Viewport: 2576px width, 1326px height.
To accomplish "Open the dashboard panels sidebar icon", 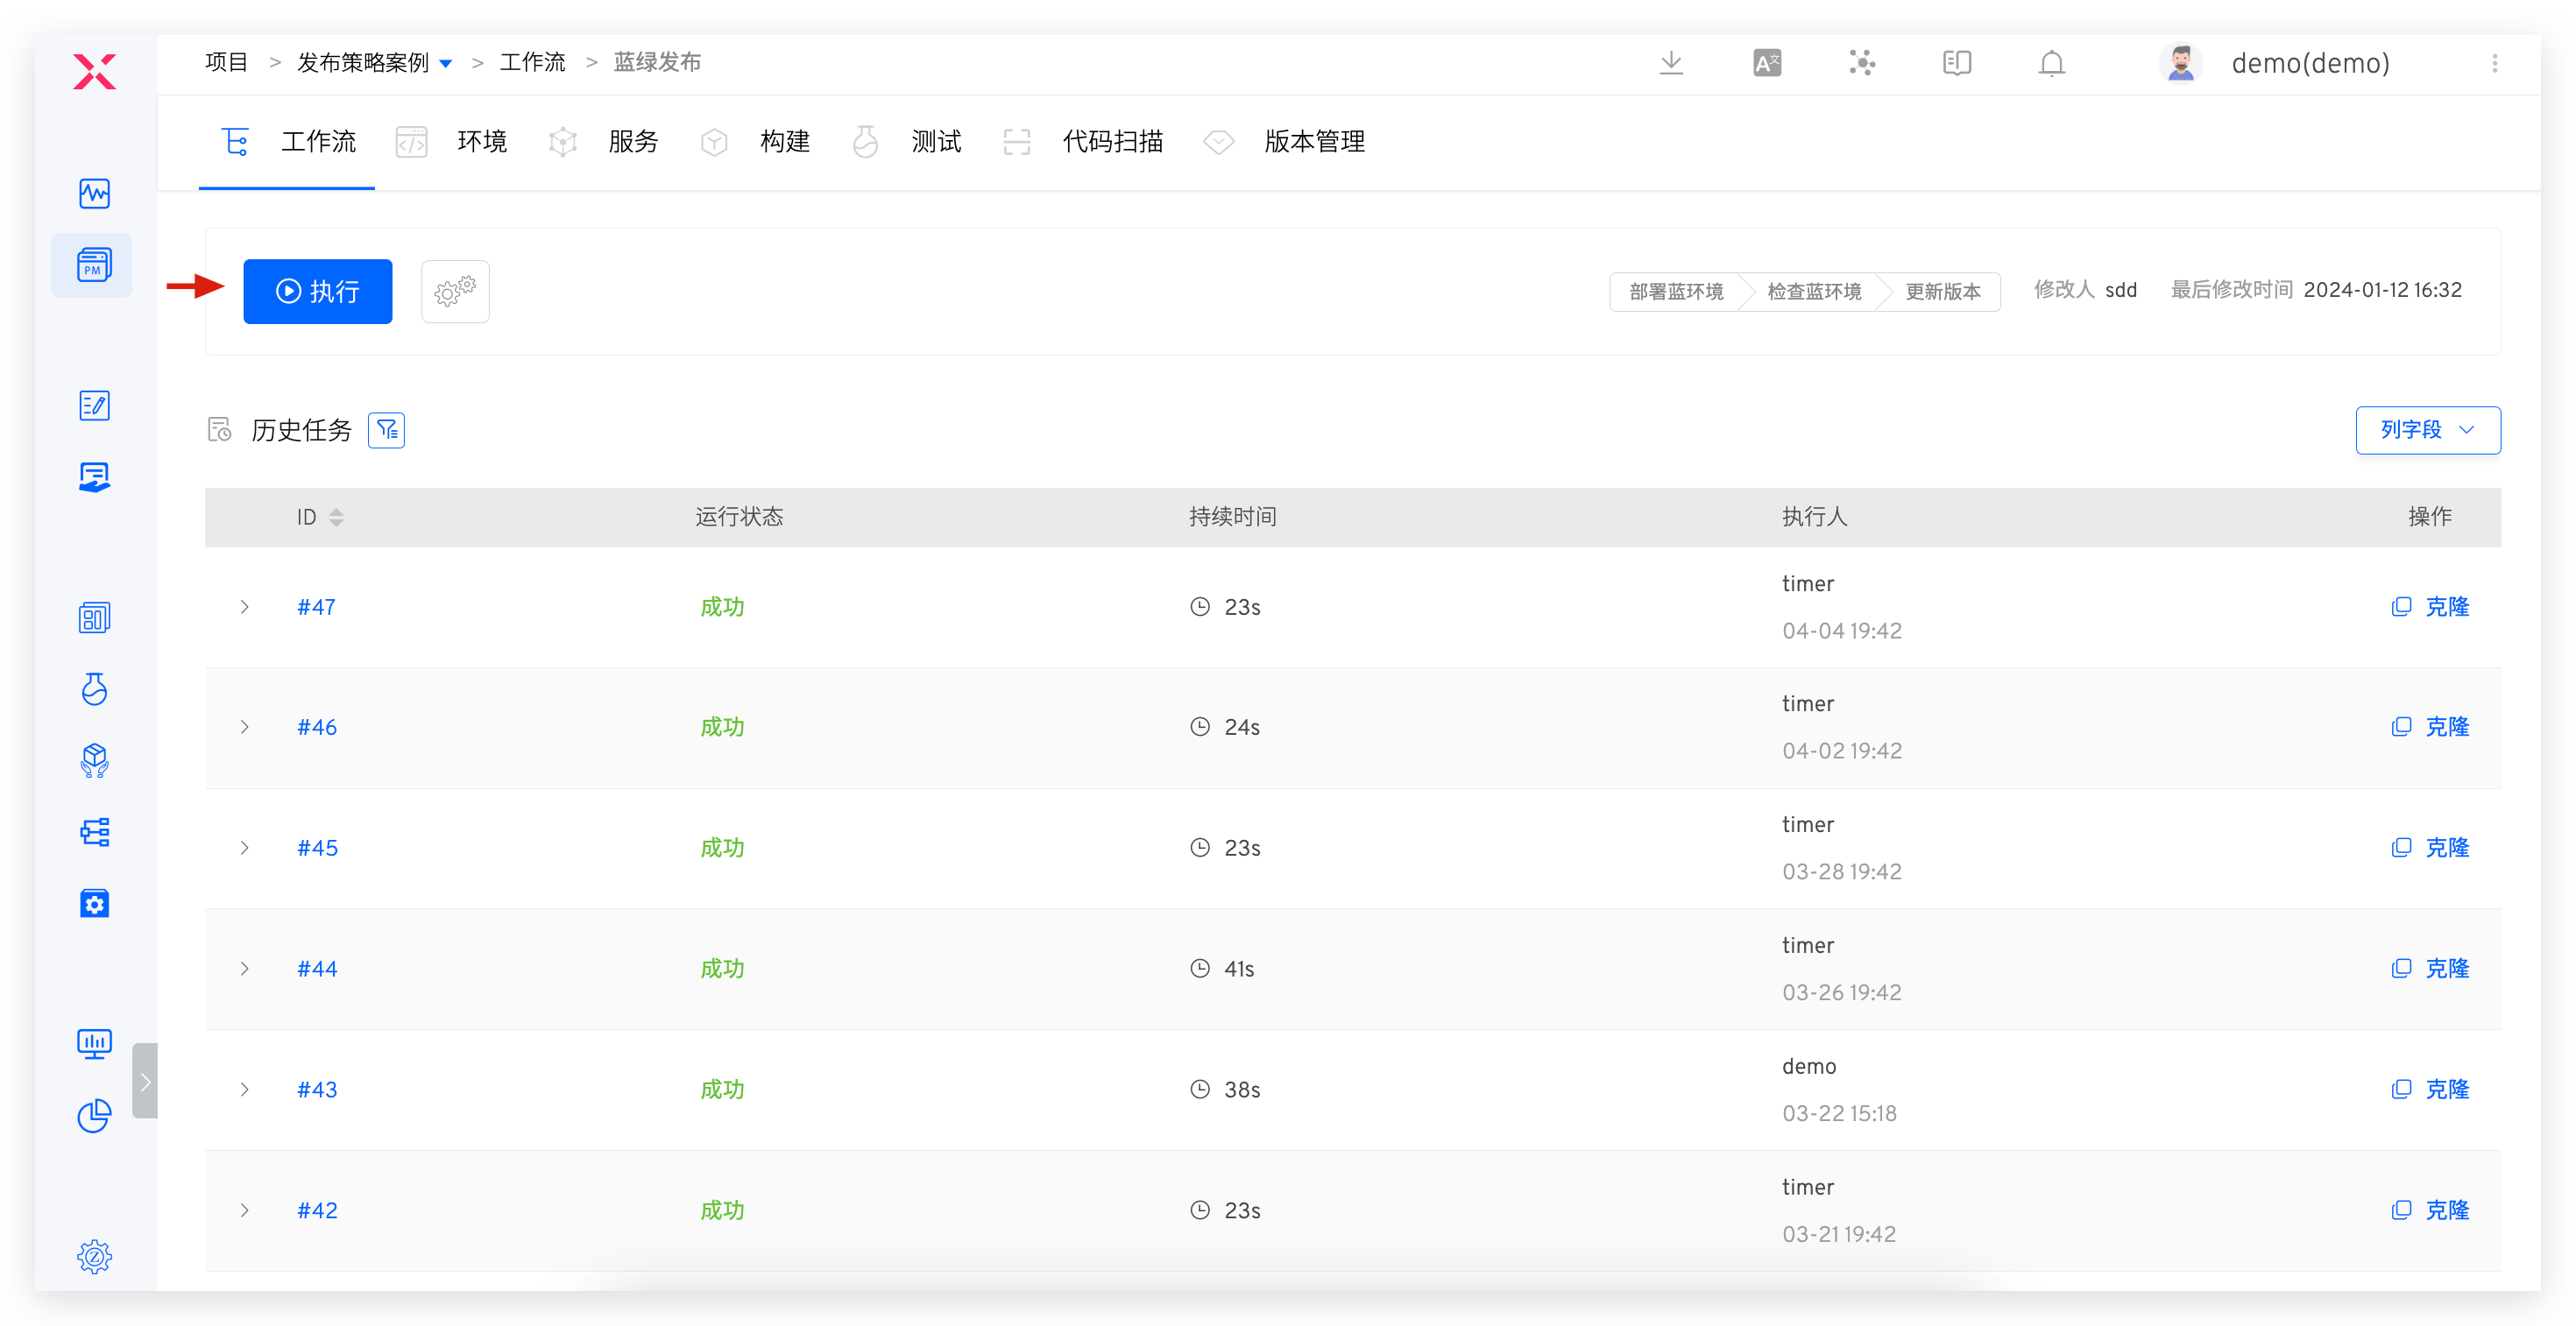I will [94, 617].
